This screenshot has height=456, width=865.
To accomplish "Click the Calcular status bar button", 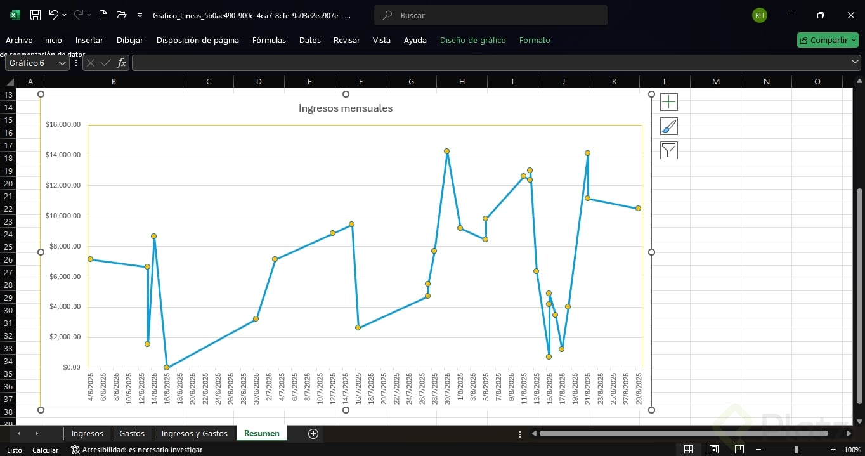I will click(x=46, y=450).
